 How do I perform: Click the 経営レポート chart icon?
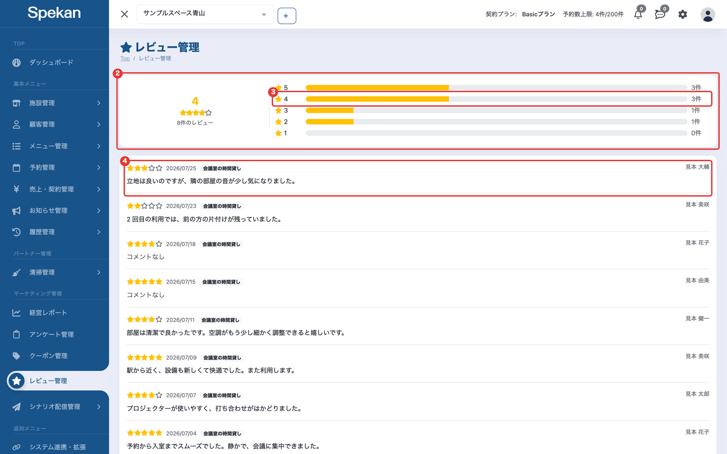pyautogui.click(x=16, y=313)
